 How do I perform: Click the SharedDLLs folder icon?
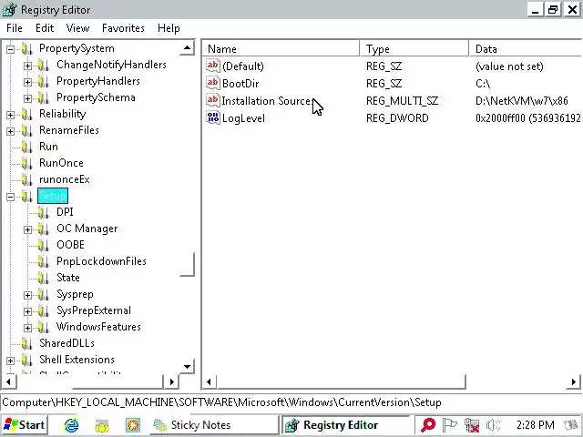[26, 344]
